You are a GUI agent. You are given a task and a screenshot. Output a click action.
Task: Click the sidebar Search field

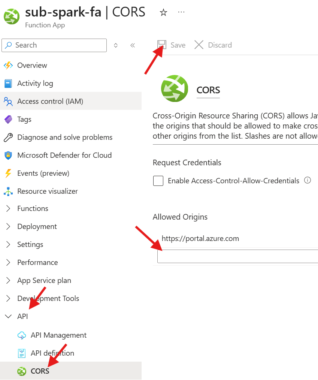point(54,45)
